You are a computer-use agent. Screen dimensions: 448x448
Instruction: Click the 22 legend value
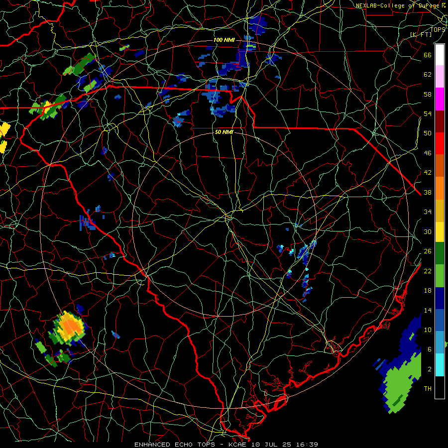coord(428,271)
